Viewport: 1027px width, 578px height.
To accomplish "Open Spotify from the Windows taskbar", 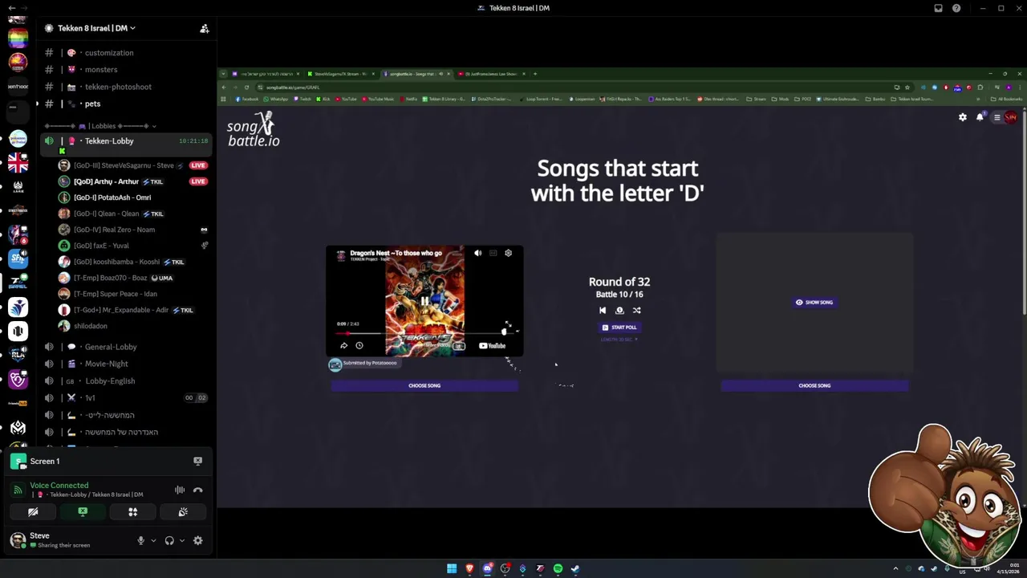I will click(x=558, y=568).
